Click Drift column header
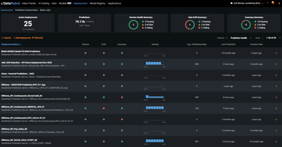This screenshot has width=282, height=147. [104, 44]
